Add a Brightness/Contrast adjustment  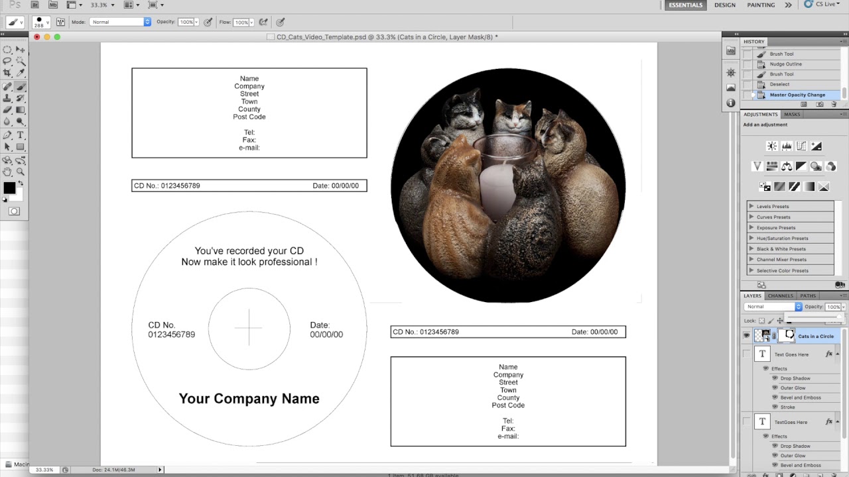tap(772, 146)
